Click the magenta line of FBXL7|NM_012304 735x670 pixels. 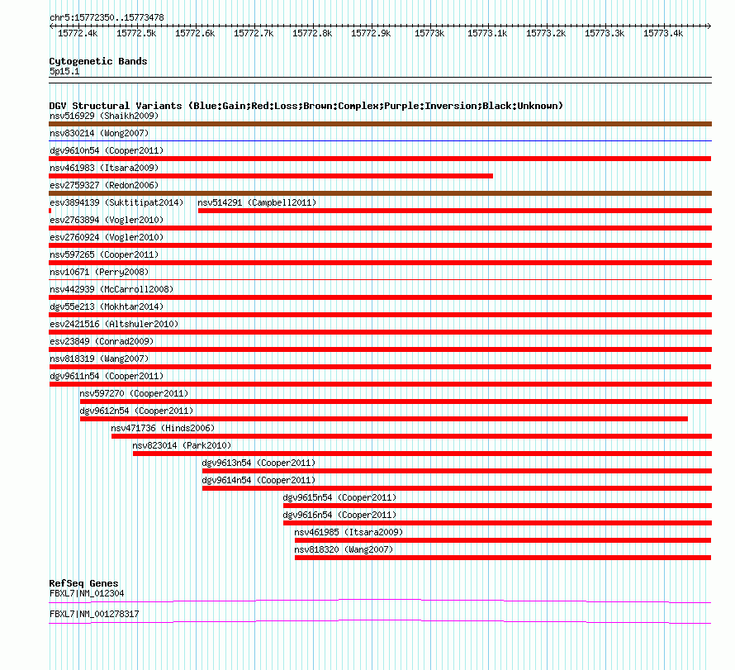click(x=380, y=601)
